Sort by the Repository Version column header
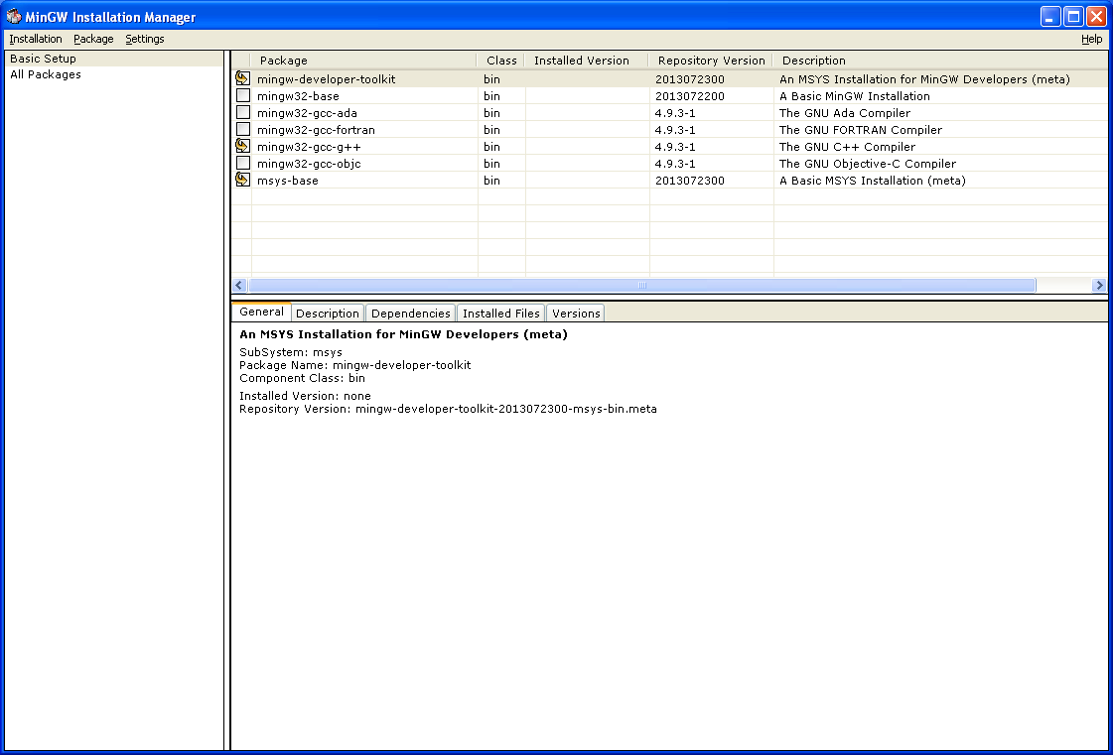 (x=711, y=62)
